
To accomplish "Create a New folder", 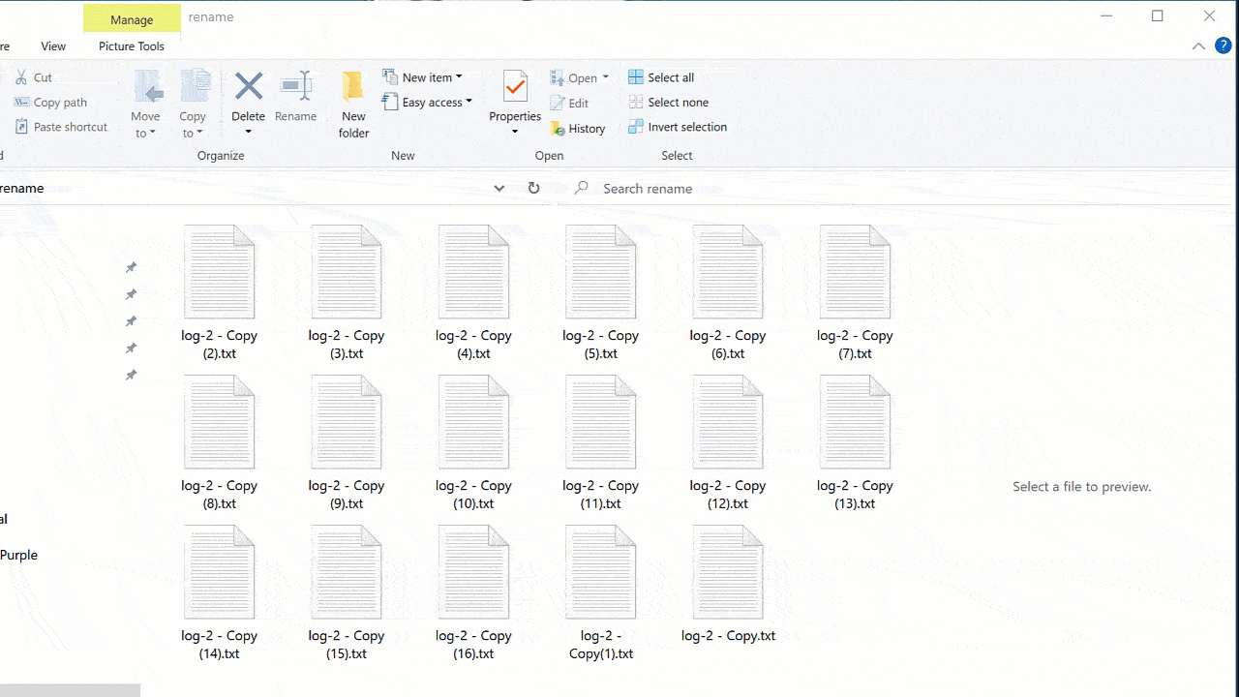I will (x=353, y=106).
